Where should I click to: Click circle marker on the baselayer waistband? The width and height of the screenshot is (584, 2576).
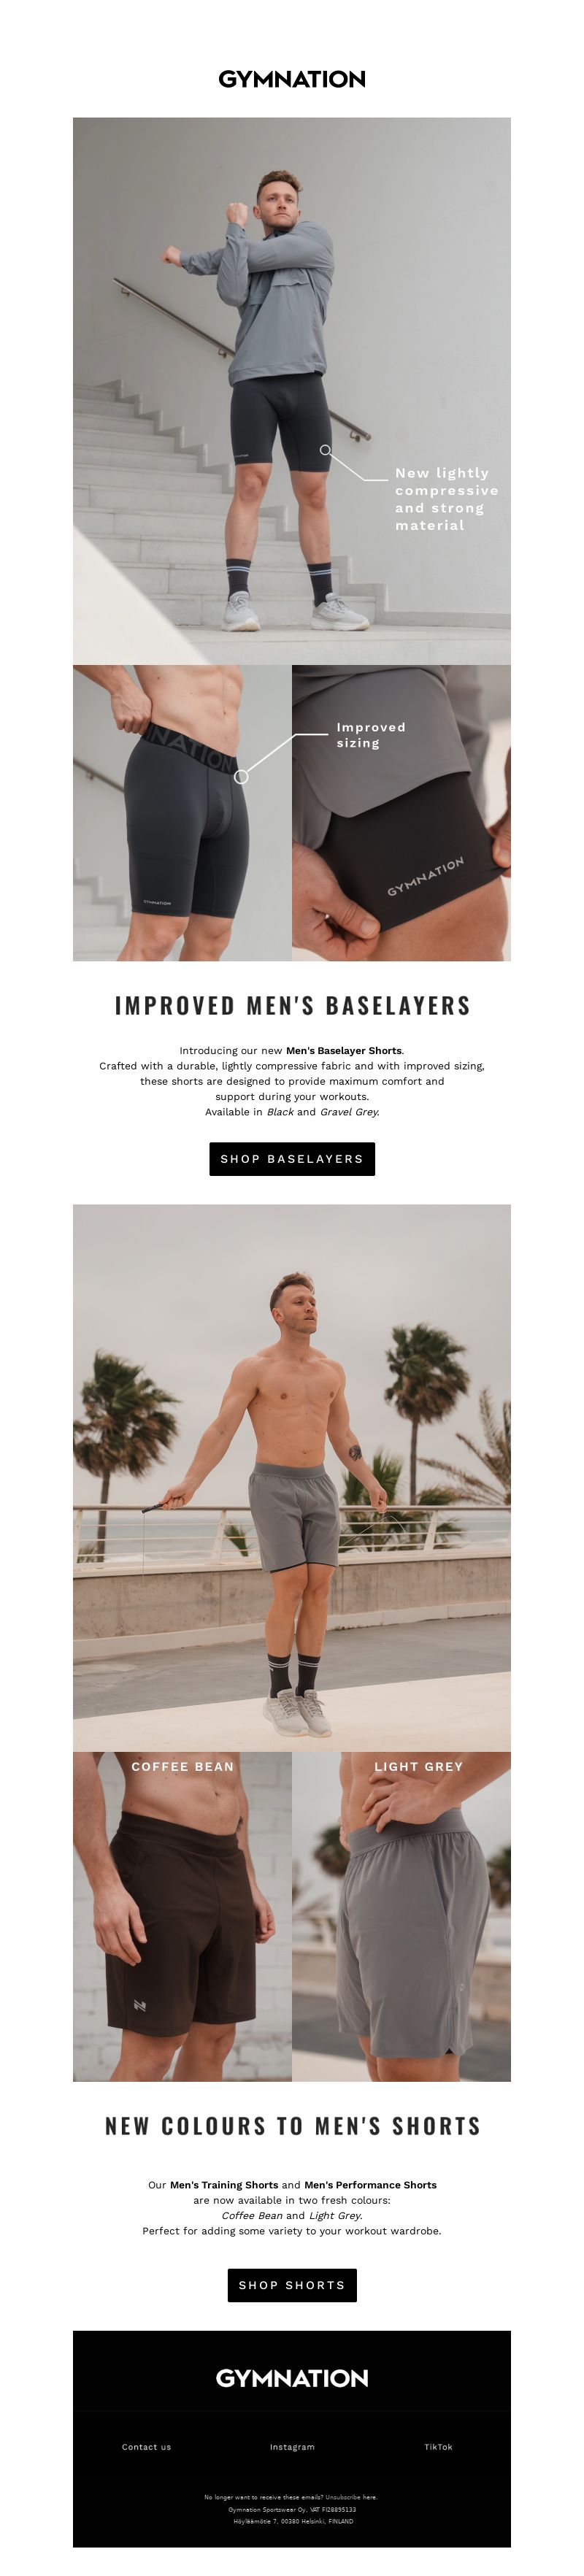(x=241, y=776)
